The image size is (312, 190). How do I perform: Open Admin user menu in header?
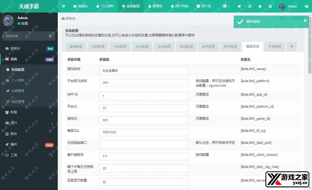pos(288,6)
